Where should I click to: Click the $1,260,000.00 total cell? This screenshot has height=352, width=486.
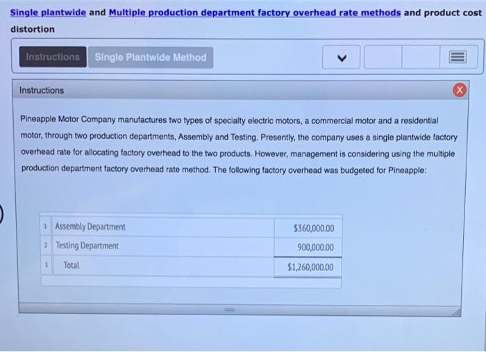click(x=308, y=267)
